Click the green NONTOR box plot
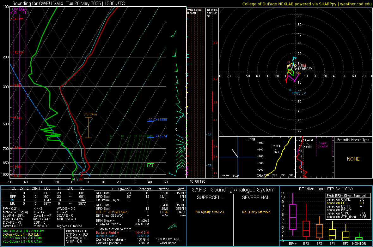The height and width of the screenshot is (247, 373). 359,237
